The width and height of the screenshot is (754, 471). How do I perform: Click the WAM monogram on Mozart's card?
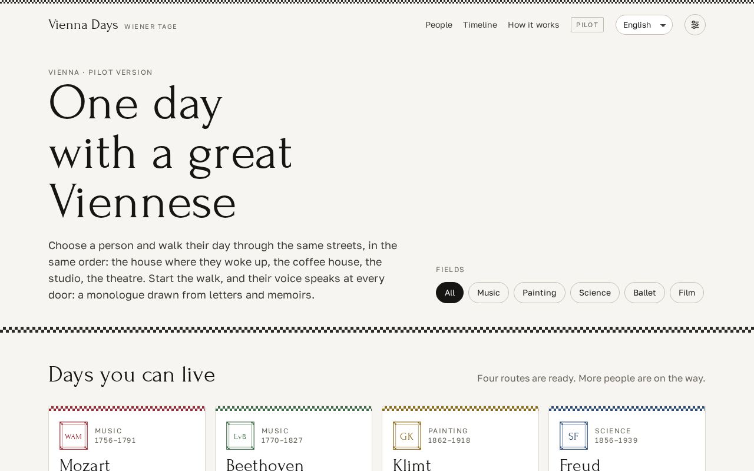coord(74,436)
